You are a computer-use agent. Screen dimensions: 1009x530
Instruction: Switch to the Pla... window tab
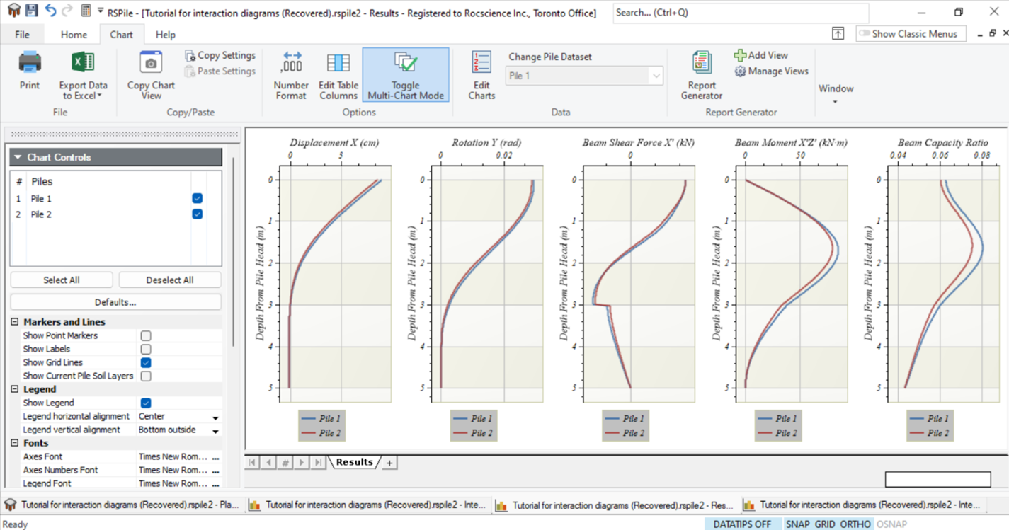click(x=124, y=505)
